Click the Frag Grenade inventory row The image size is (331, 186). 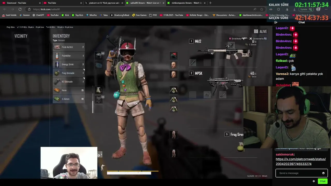tap(69, 73)
